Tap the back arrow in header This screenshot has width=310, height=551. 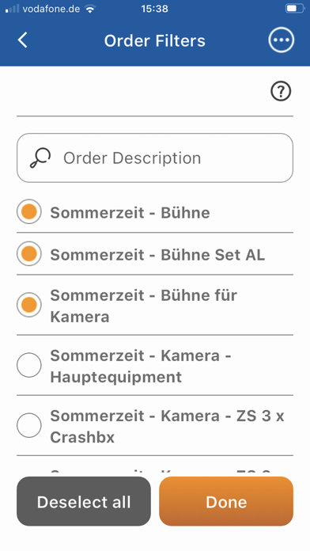tap(23, 40)
